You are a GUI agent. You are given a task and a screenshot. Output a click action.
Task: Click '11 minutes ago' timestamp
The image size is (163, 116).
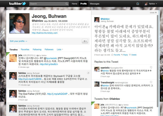point(24,85)
